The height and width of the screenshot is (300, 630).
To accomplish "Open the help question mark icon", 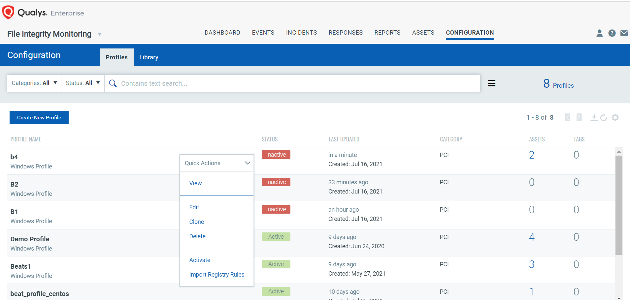I will click(612, 33).
